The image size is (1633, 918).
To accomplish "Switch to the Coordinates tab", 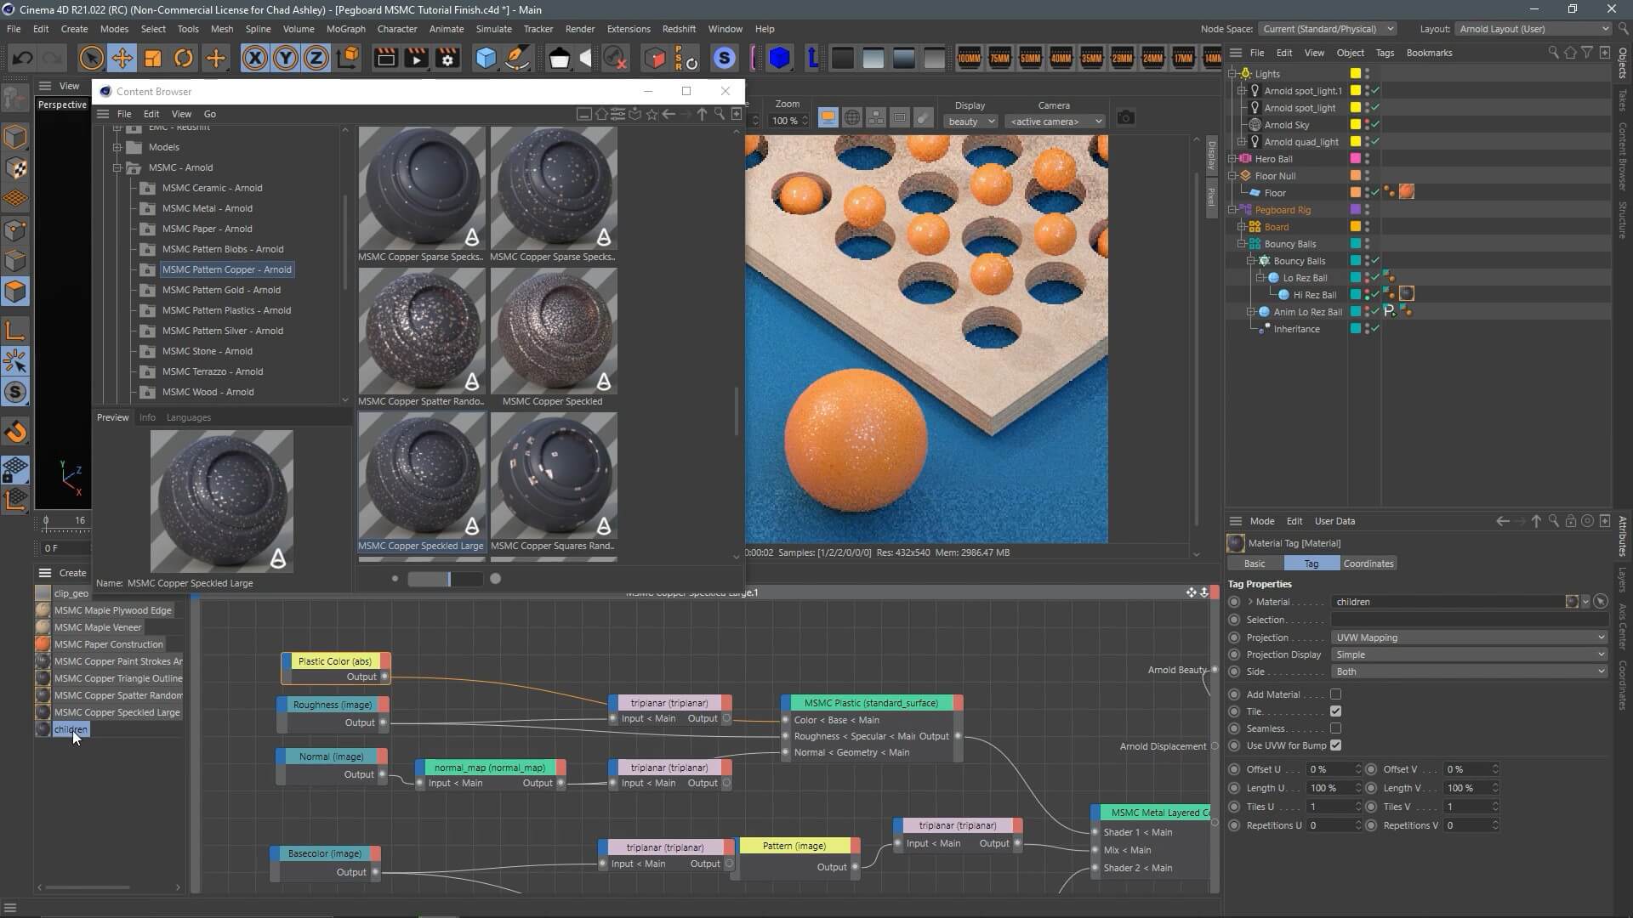I will 1368,564.
